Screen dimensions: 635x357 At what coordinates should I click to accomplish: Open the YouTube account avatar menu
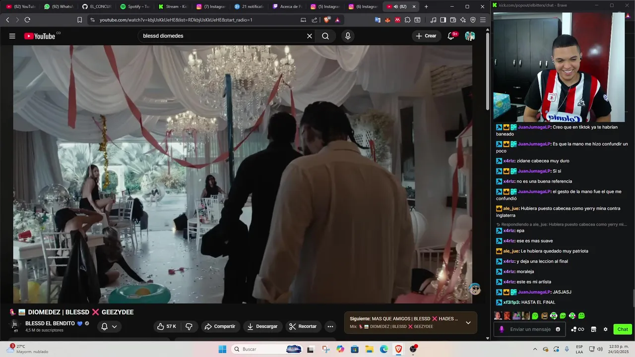pos(470,36)
